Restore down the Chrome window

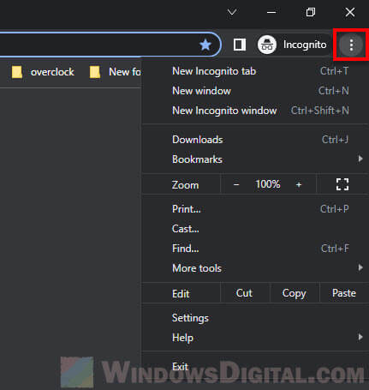point(311,12)
